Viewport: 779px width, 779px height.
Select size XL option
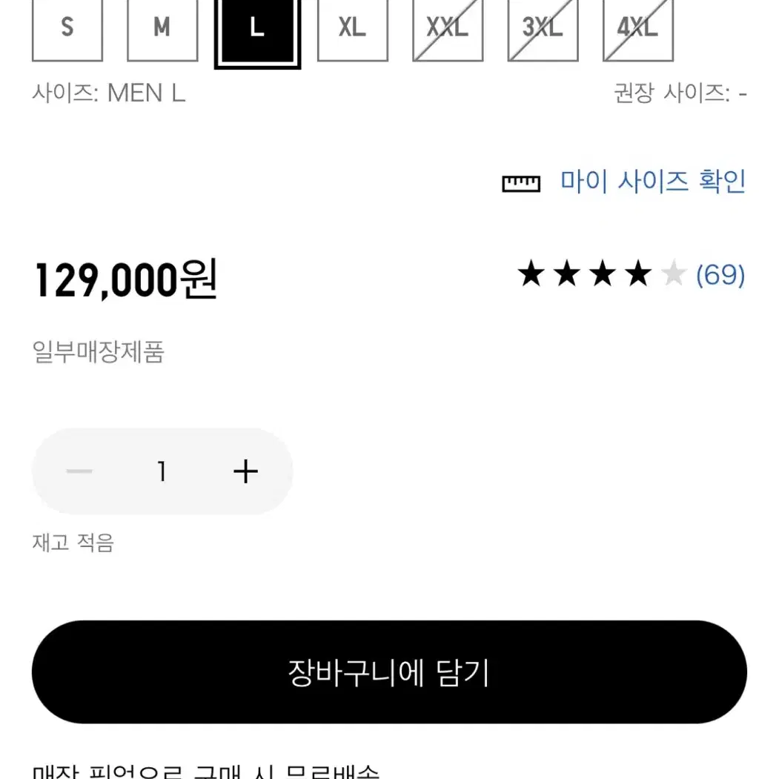pyautogui.click(x=353, y=29)
